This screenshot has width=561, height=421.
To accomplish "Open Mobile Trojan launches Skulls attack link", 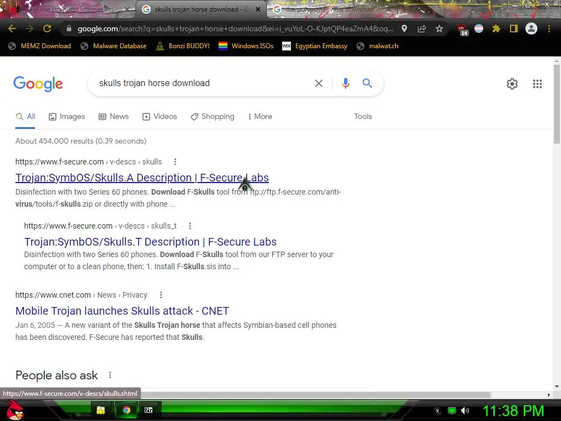I will [122, 311].
